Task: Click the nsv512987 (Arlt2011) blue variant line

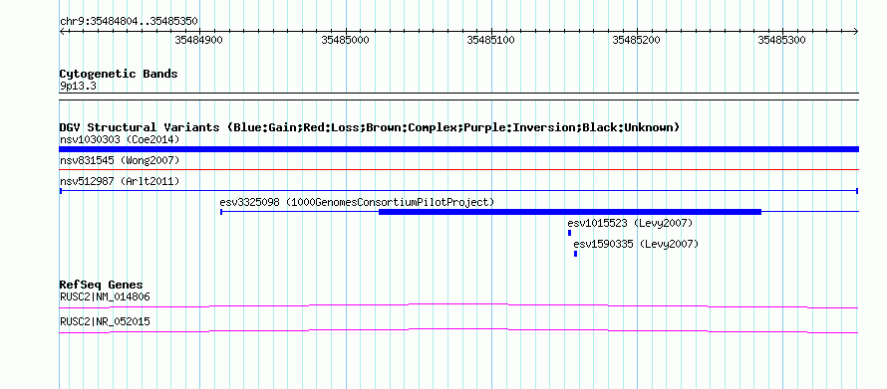Action: click(458, 191)
